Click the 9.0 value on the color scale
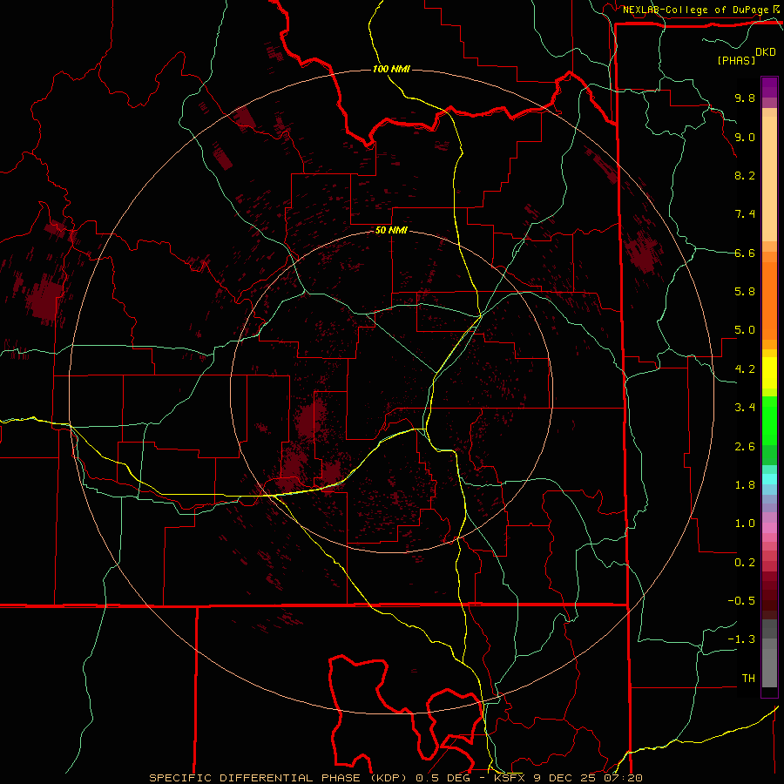 click(x=745, y=137)
